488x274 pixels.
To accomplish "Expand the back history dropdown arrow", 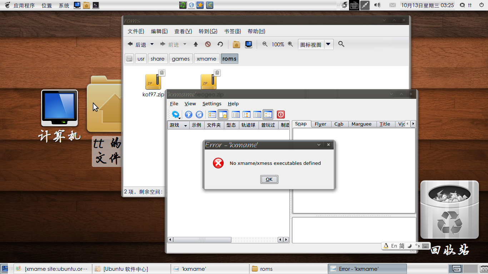I will 152,44.
